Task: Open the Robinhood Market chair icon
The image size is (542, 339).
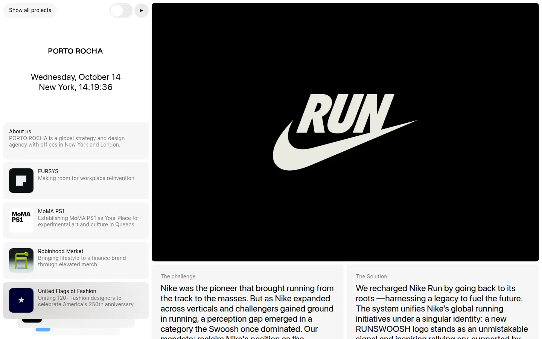Action: (x=21, y=260)
